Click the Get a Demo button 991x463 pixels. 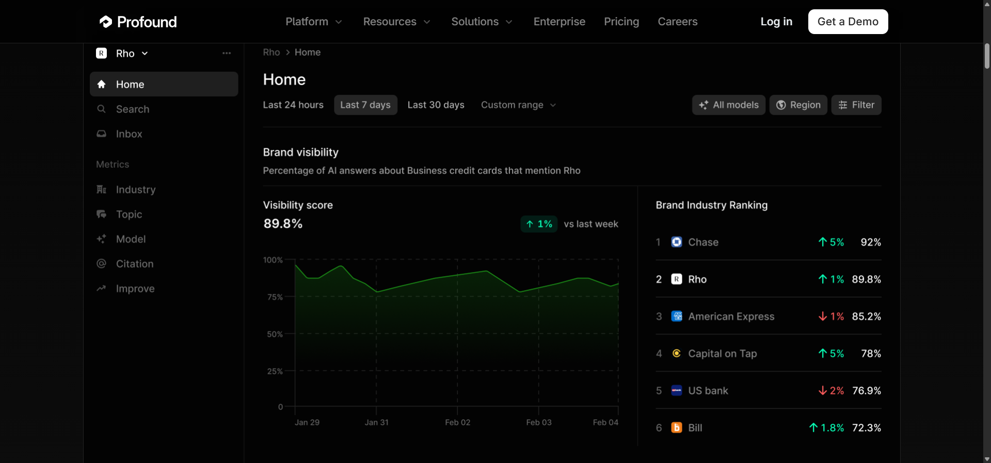coord(848,22)
